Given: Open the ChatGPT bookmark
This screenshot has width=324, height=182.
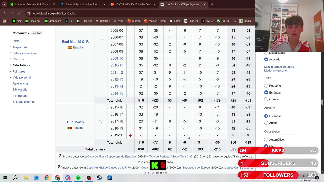Looking at the screenshot, I should (x=191, y=21).
